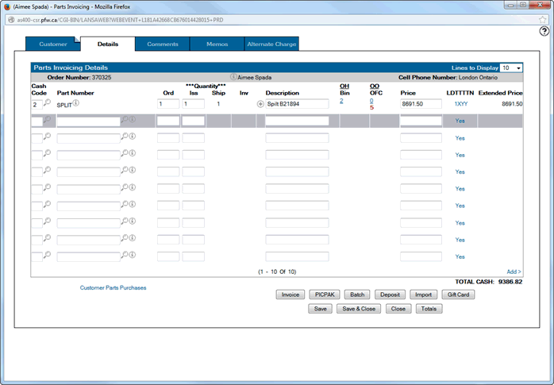Click part info icon in fifth line
This screenshot has width=554, height=385.
point(132,170)
